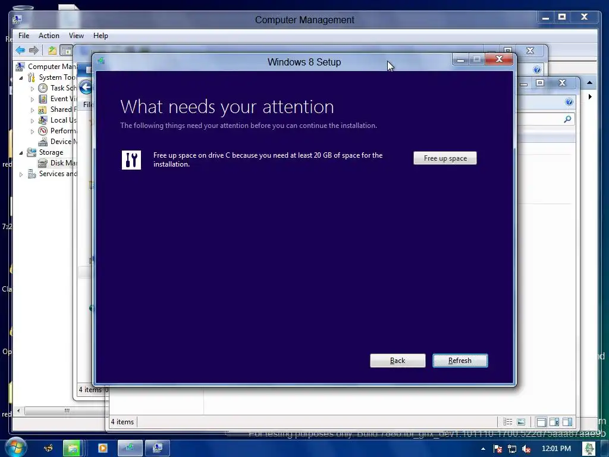The width and height of the screenshot is (609, 457).
Task: Switch to Computer Management taskbar button
Action: (157, 448)
